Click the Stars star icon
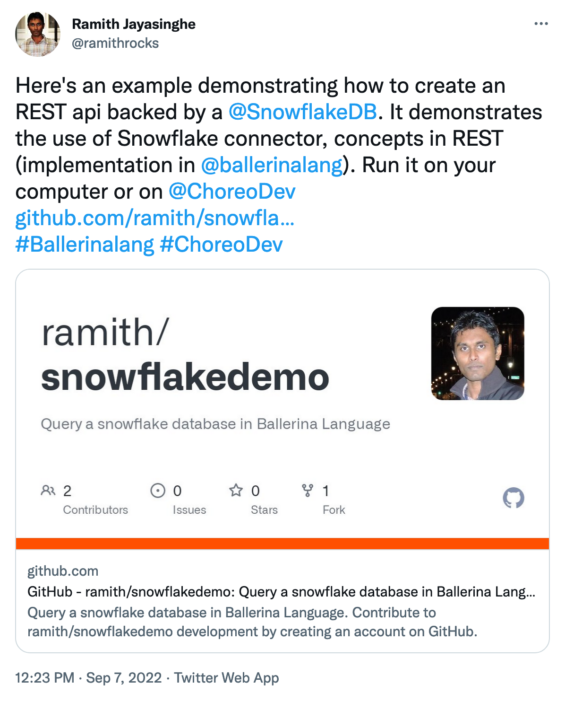This screenshot has height=702, width=565. tap(236, 490)
